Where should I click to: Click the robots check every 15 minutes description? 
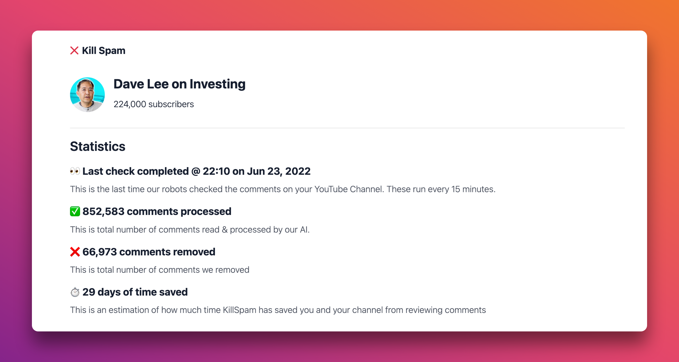pyautogui.click(x=283, y=189)
